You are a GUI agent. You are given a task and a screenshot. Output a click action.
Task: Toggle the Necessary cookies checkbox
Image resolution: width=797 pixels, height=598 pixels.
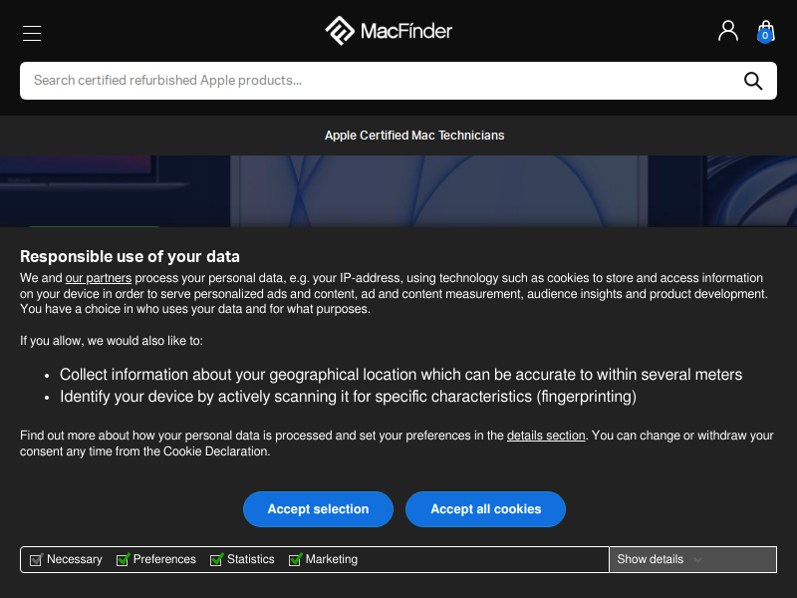click(36, 559)
